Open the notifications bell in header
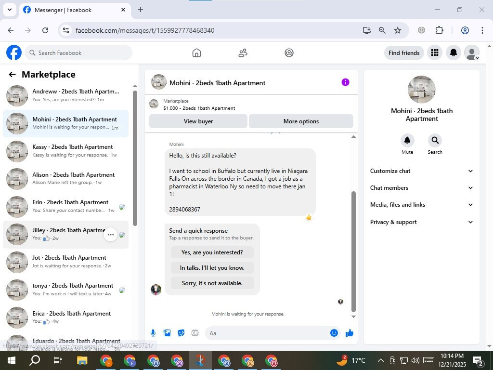This screenshot has height=370, width=493. (453, 53)
